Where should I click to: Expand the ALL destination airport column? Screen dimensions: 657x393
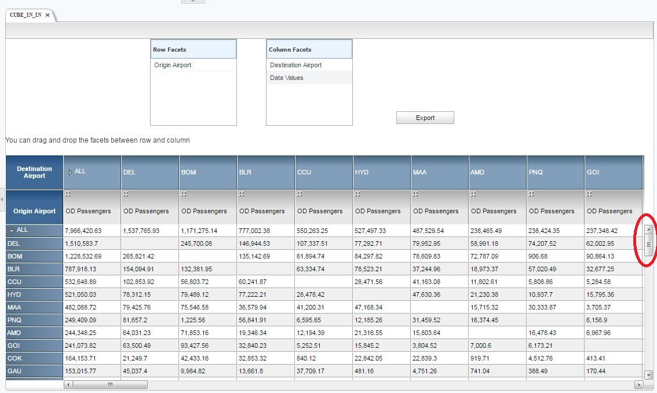point(71,172)
